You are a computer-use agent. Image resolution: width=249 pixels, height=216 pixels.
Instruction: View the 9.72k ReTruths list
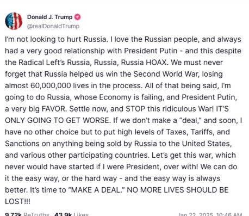point(27,214)
